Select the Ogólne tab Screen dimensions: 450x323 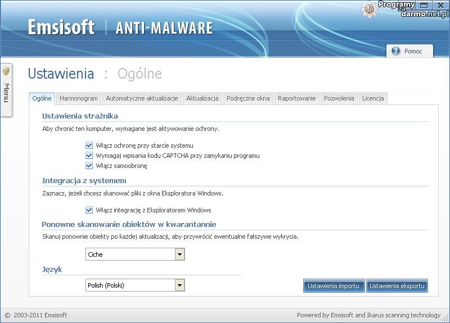click(x=42, y=98)
